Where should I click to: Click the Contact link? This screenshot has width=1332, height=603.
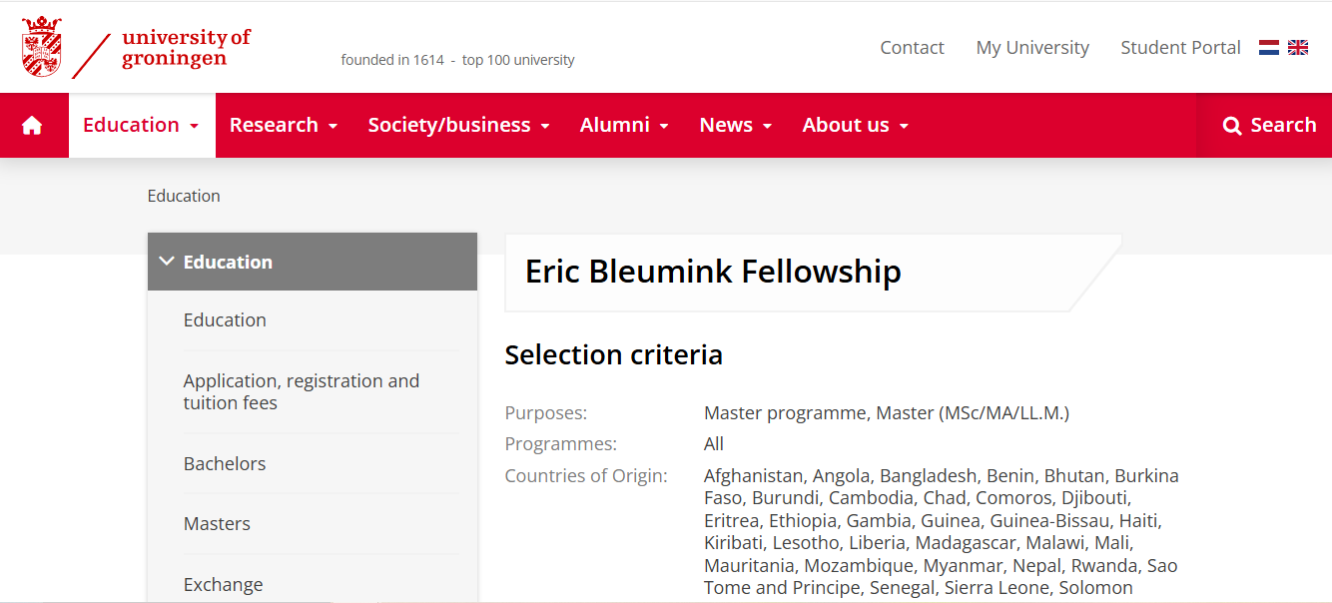tap(912, 47)
